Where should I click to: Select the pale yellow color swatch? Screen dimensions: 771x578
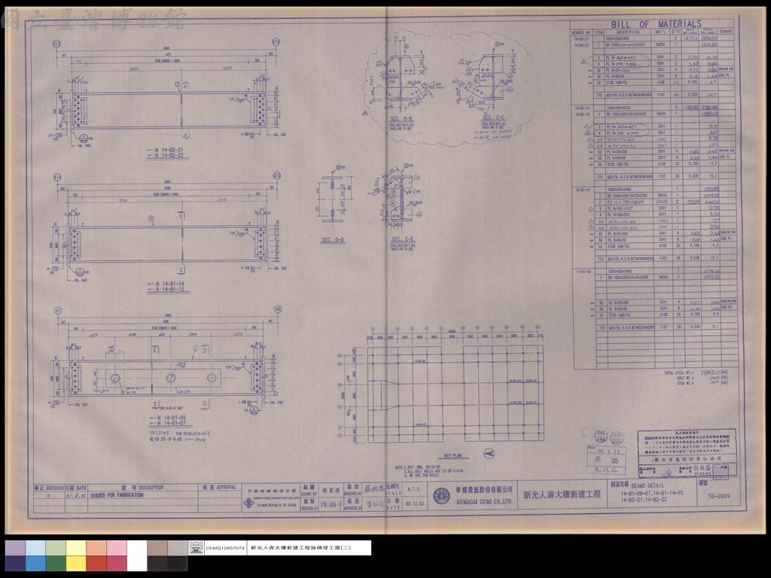click(x=76, y=548)
